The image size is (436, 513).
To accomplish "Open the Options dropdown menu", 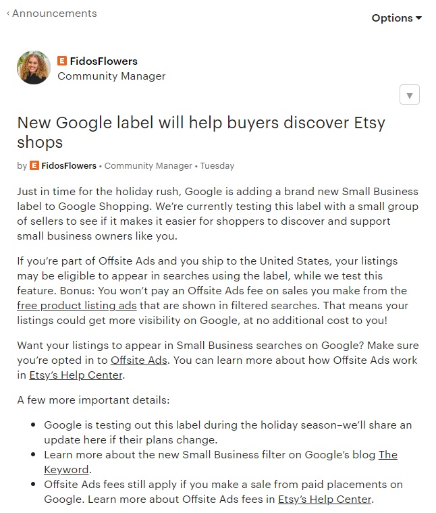I will (x=396, y=18).
